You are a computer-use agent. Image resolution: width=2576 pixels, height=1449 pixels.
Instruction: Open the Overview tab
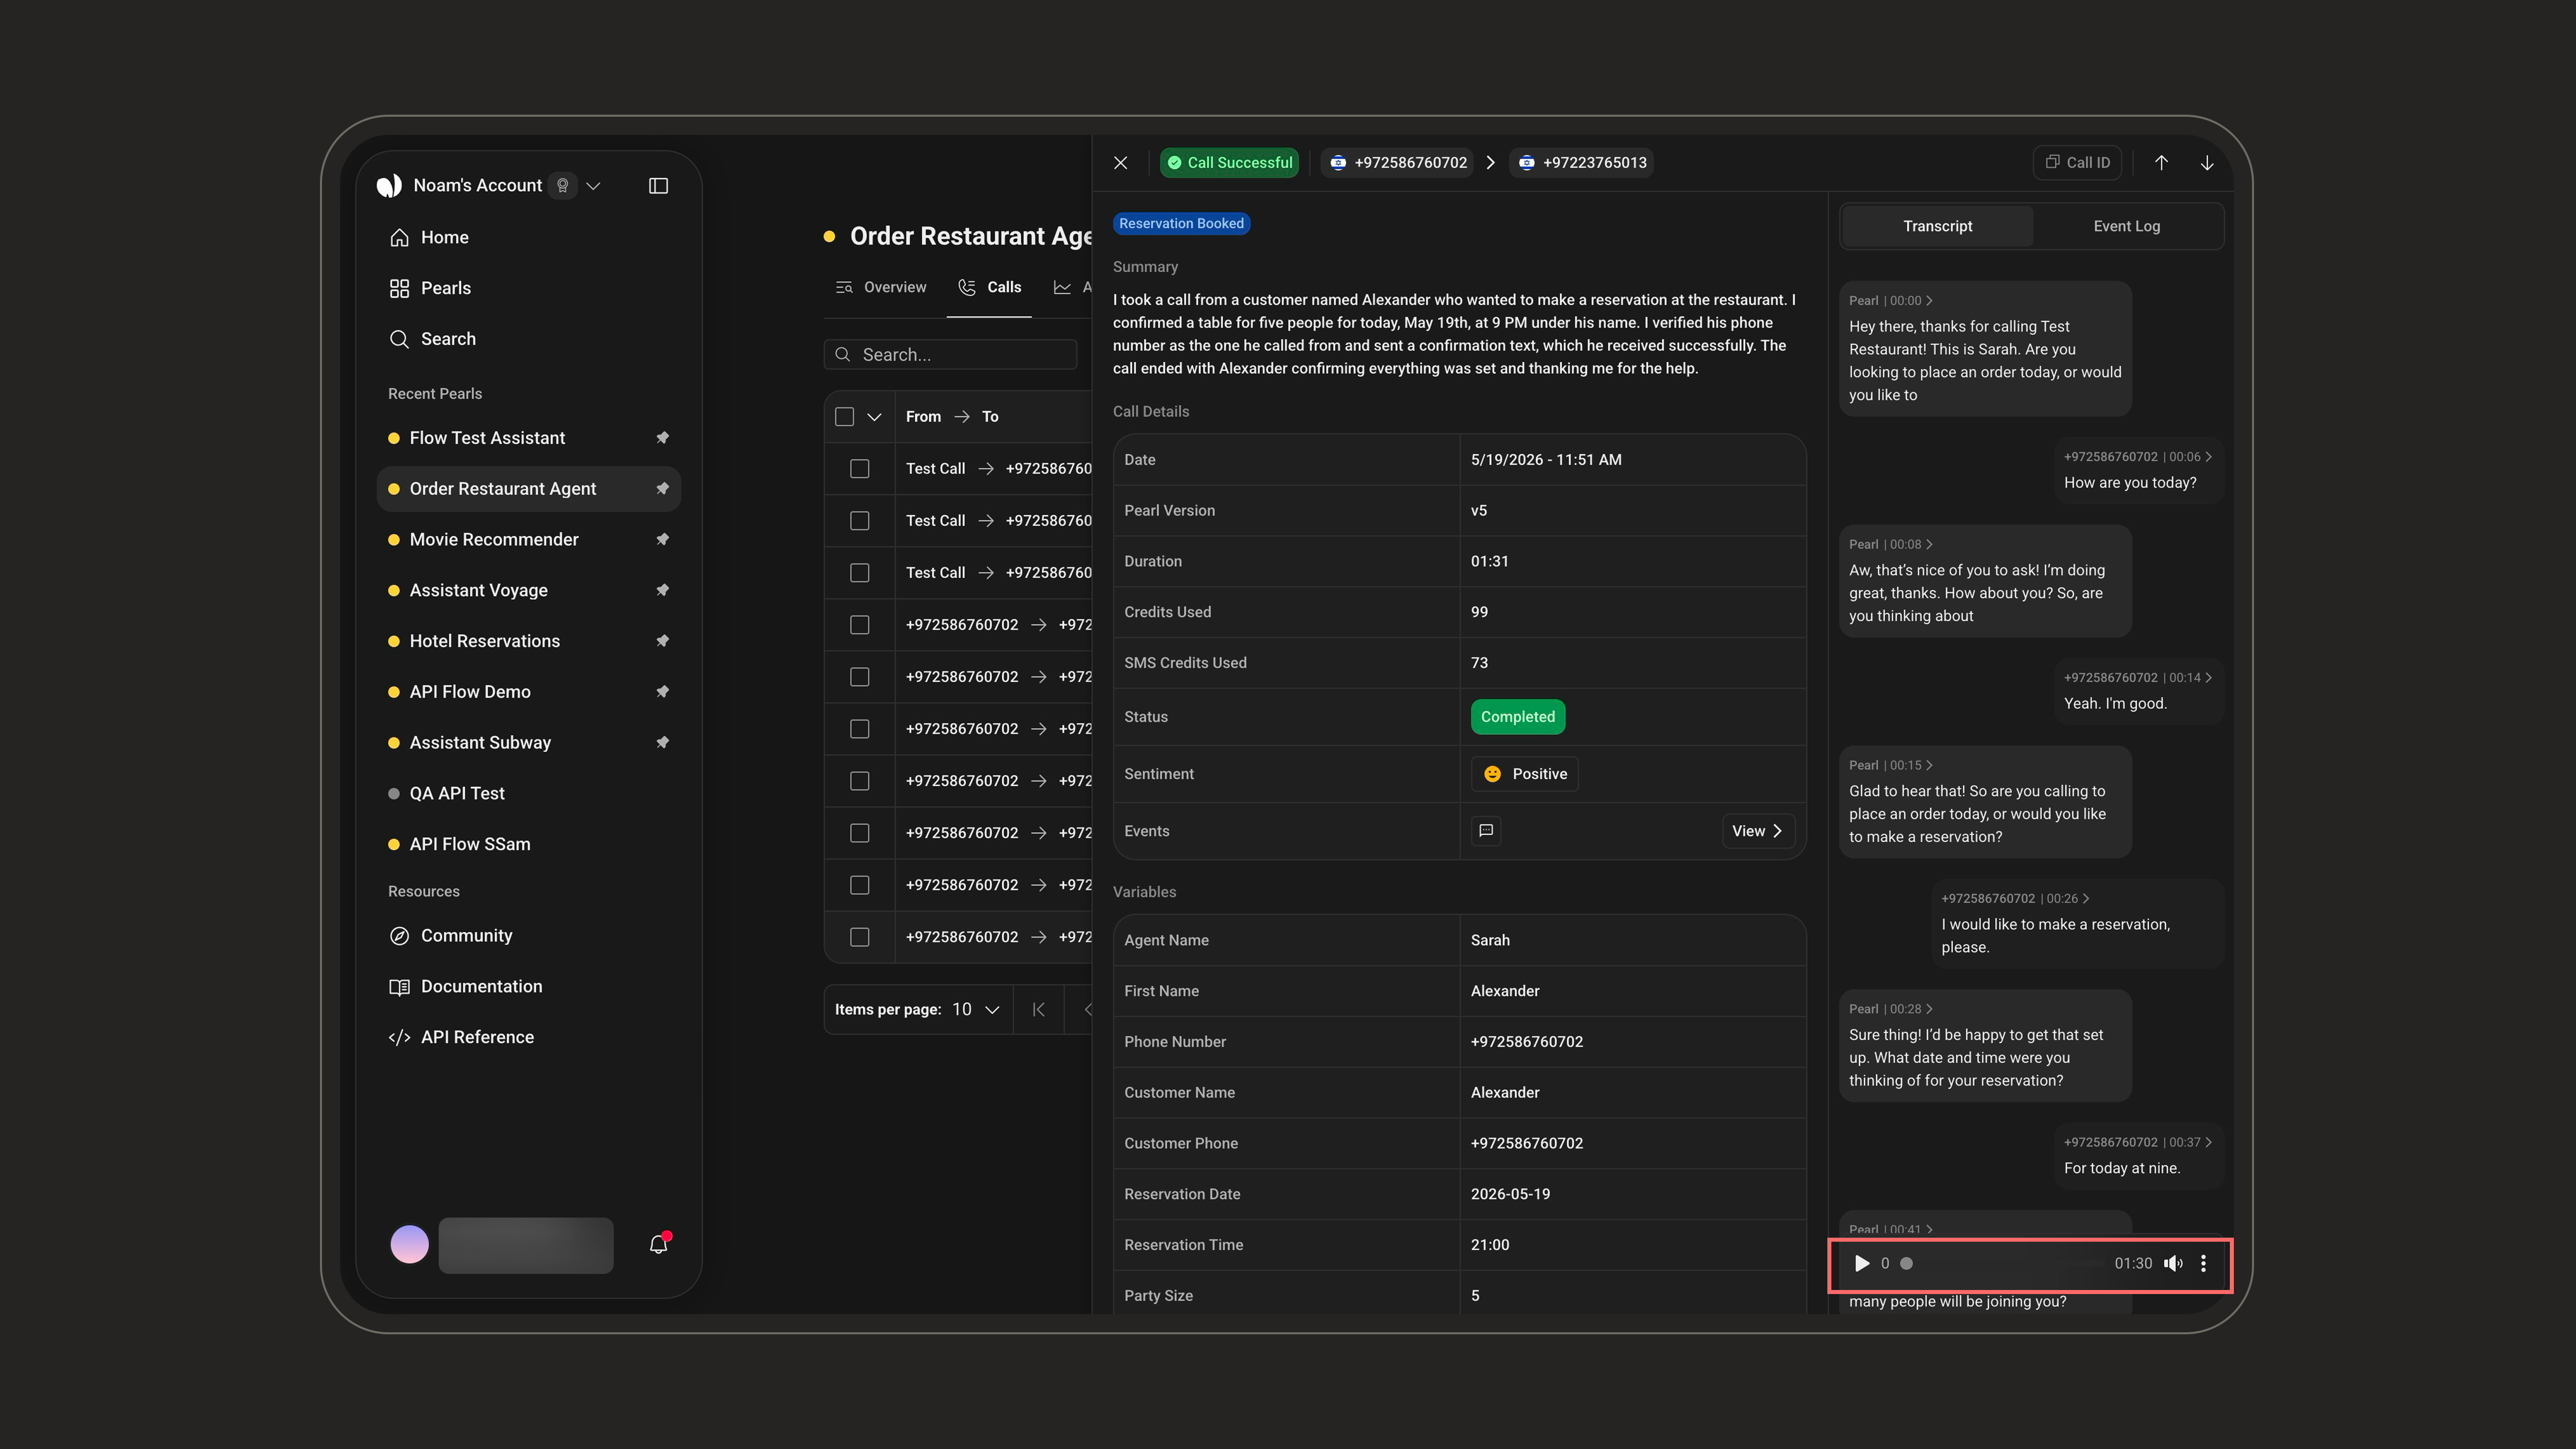pyautogui.click(x=881, y=287)
